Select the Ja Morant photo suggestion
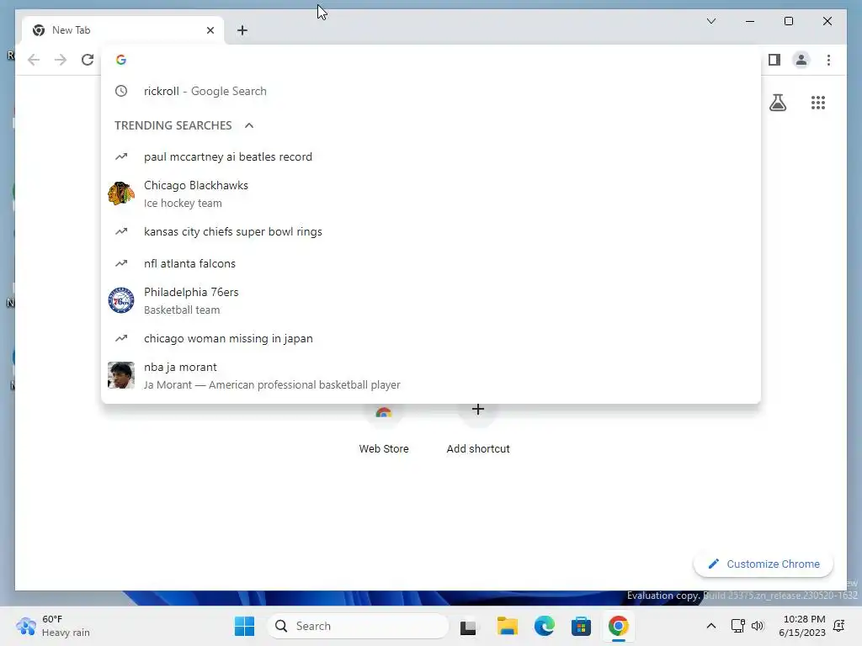The width and height of the screenshot is (862, 646). [x=121, y=375]
